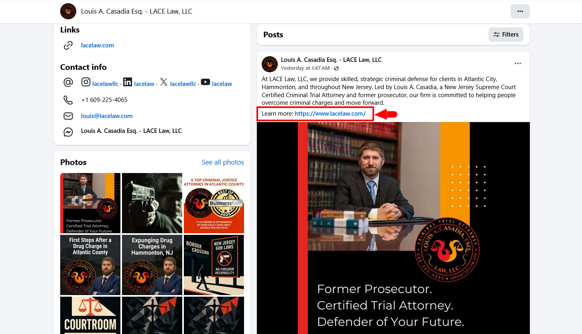This screenshot has height=334, width=582.
Task: Open the New Jersey Gun Laws photo thumbnail
Action: tap(214, 265)
